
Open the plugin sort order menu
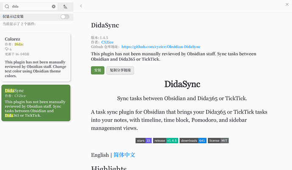click(x=65, y=6)
